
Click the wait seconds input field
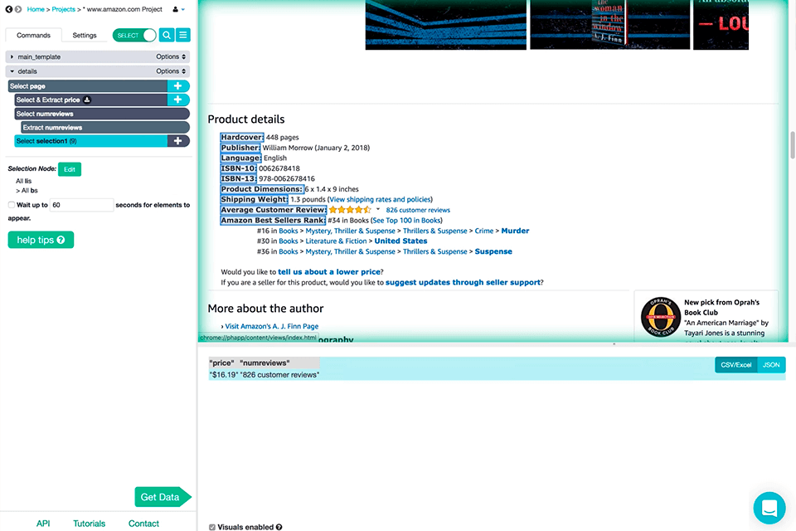[82, 205]
